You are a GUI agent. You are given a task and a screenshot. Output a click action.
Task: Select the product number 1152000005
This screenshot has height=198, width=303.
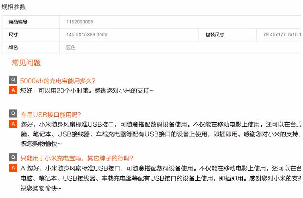pyautogui.click(x=80, y=22)
